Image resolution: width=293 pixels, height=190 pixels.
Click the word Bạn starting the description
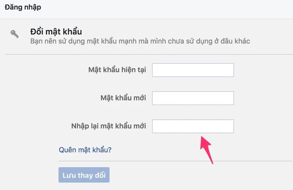(36, 41)
